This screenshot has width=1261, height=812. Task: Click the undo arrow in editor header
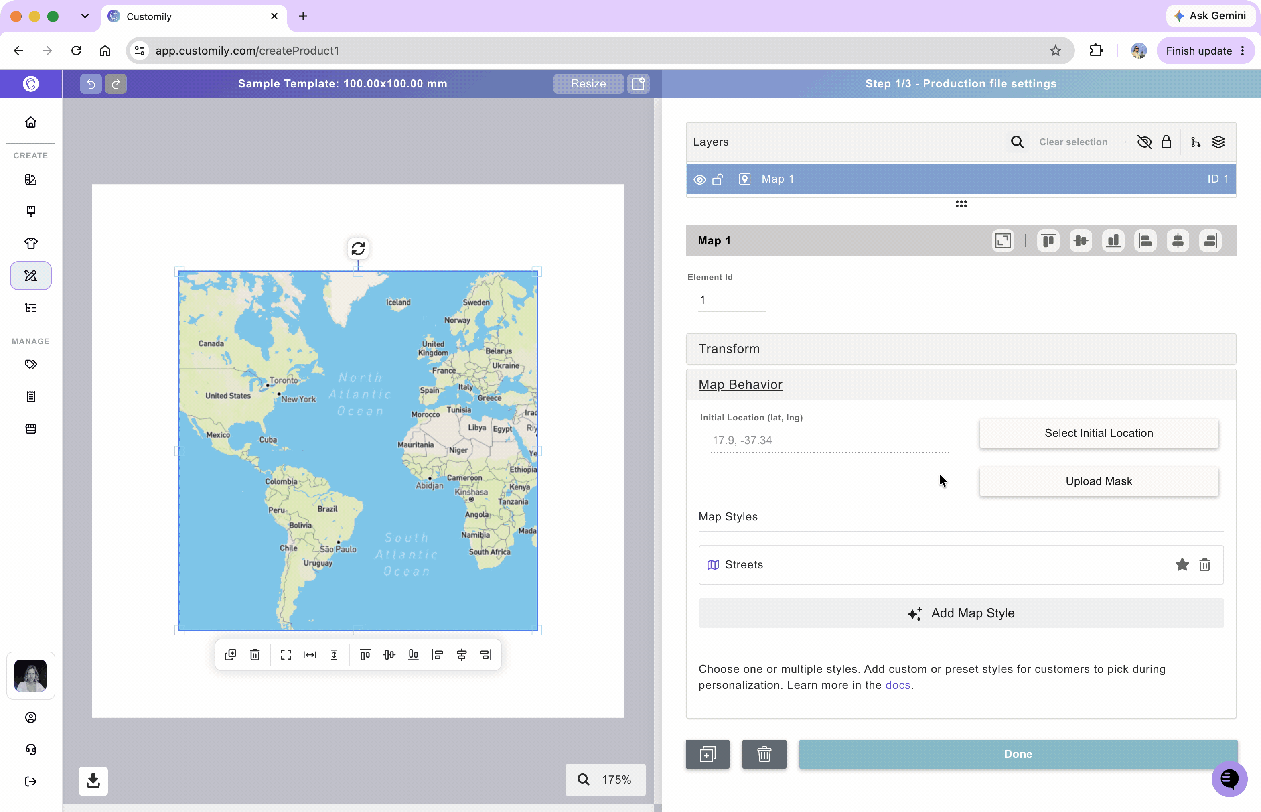click(x=91, y=83)
